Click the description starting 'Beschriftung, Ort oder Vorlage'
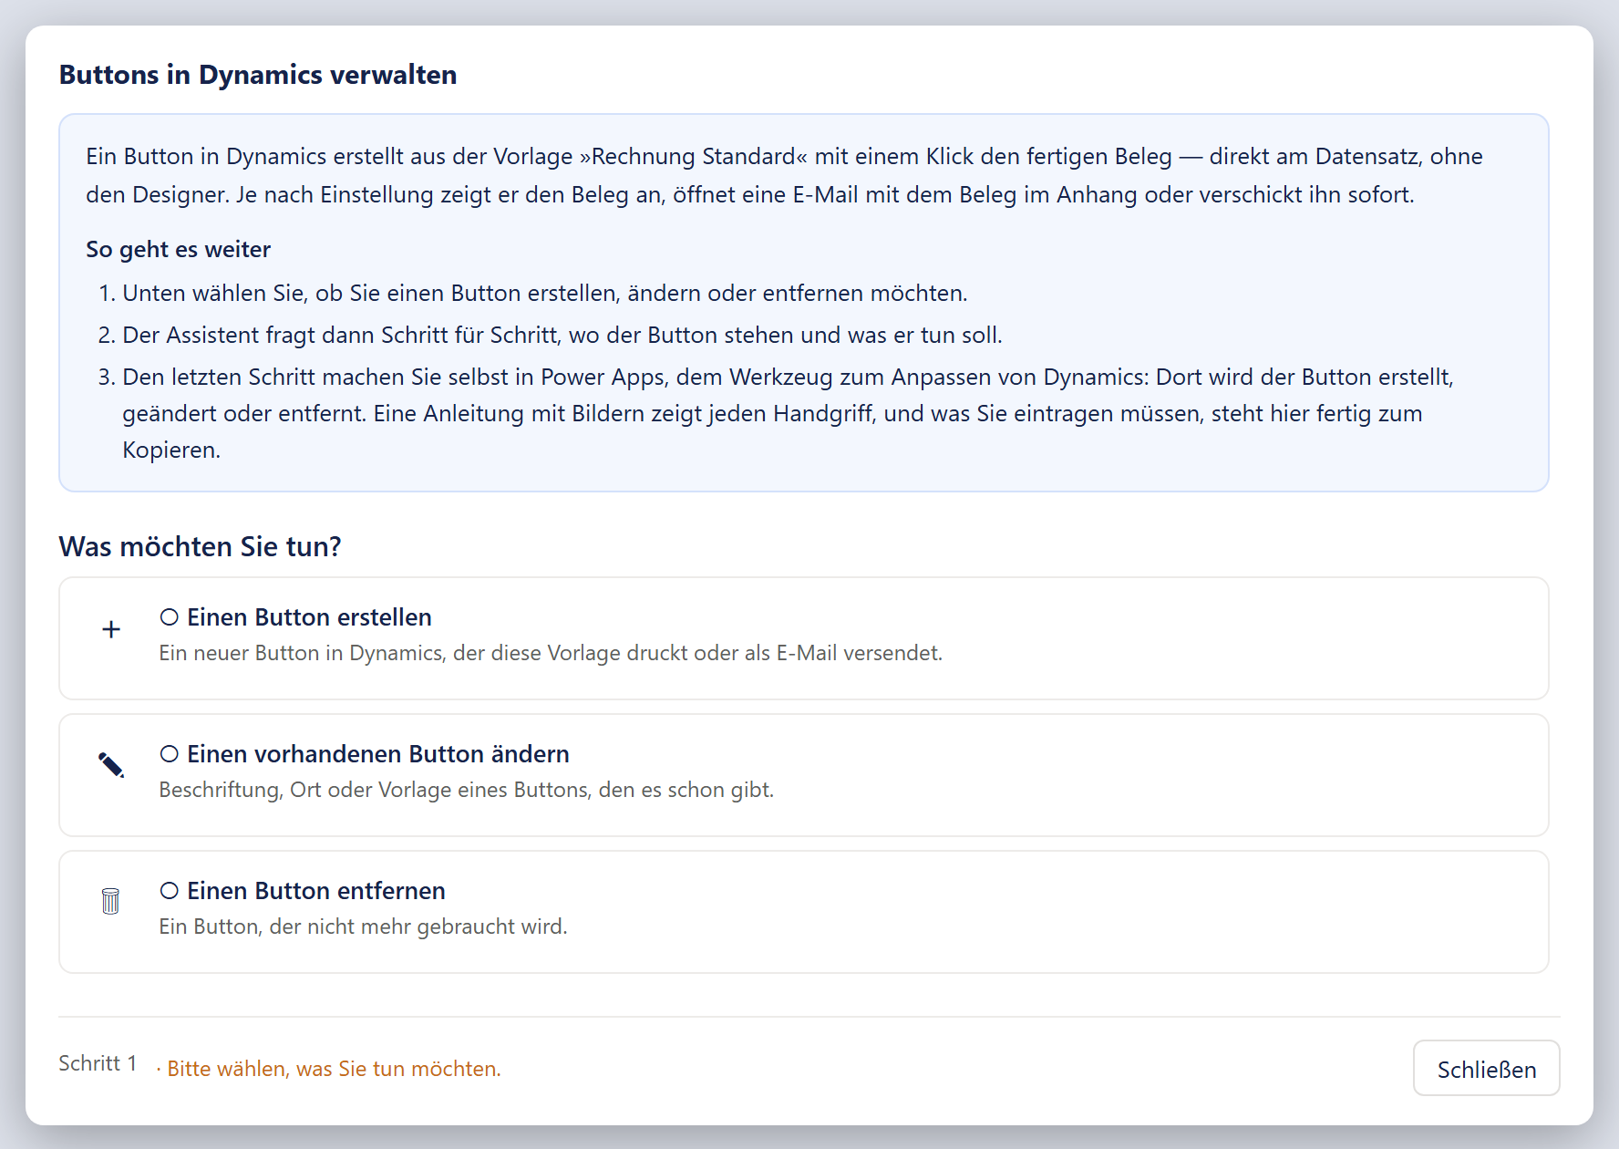This screenshot has width=1619, height=1149. (466, 790)
